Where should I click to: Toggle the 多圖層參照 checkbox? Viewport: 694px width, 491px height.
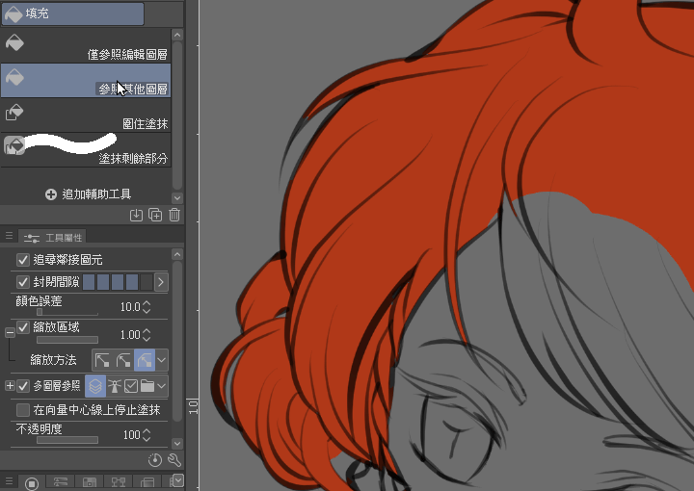coord(23,386)
